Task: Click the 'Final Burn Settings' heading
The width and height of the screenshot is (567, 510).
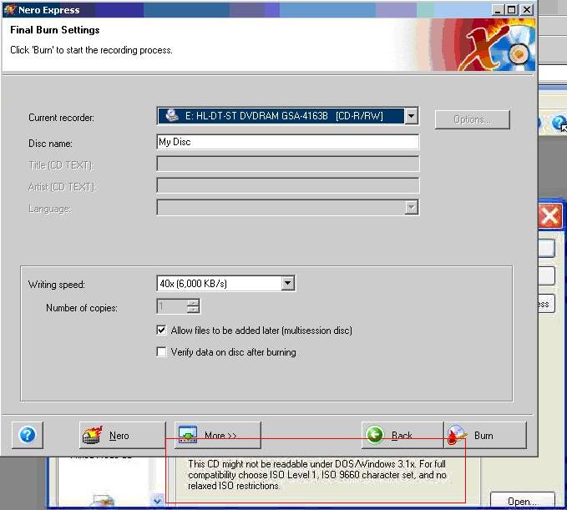Action: (55, 30)
